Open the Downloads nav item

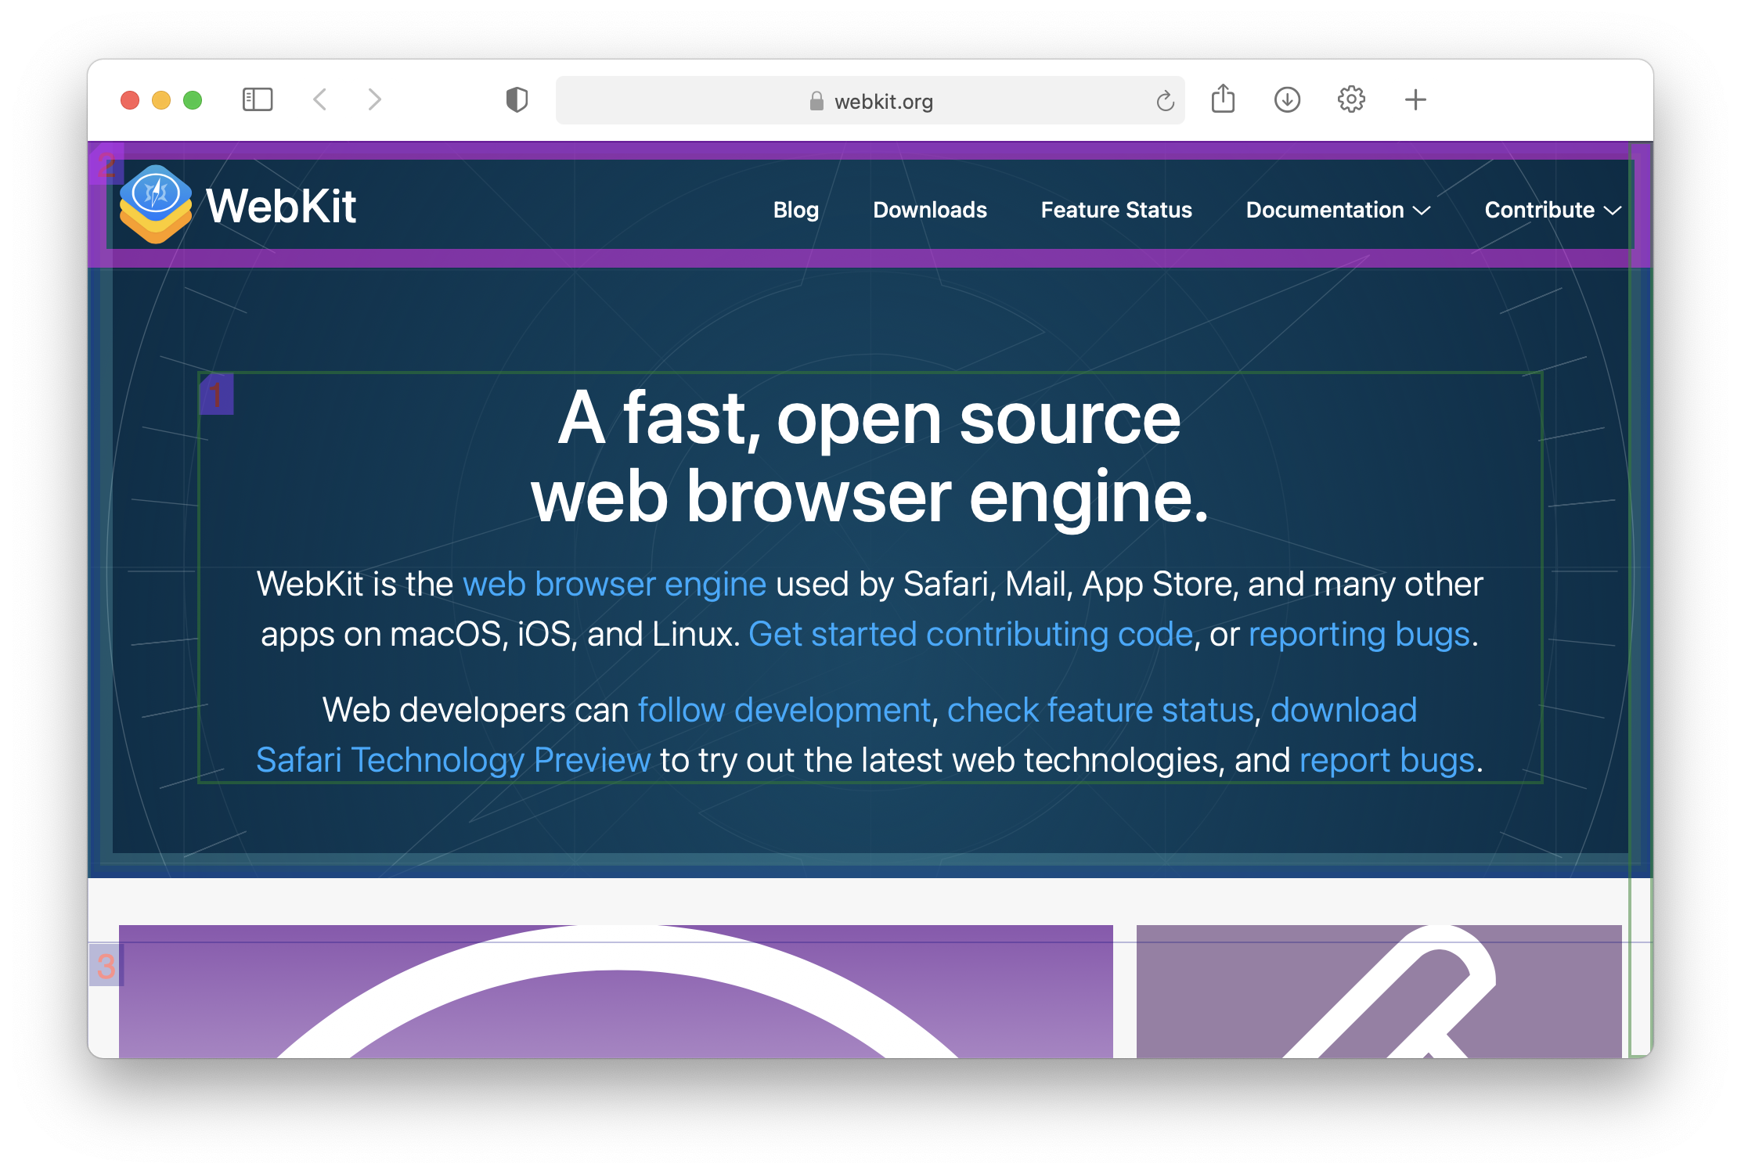[x=929, y=210]
